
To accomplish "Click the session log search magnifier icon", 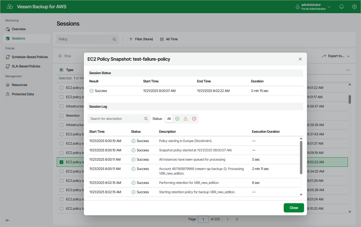I will pyautogui.click(x=146, y=119).
